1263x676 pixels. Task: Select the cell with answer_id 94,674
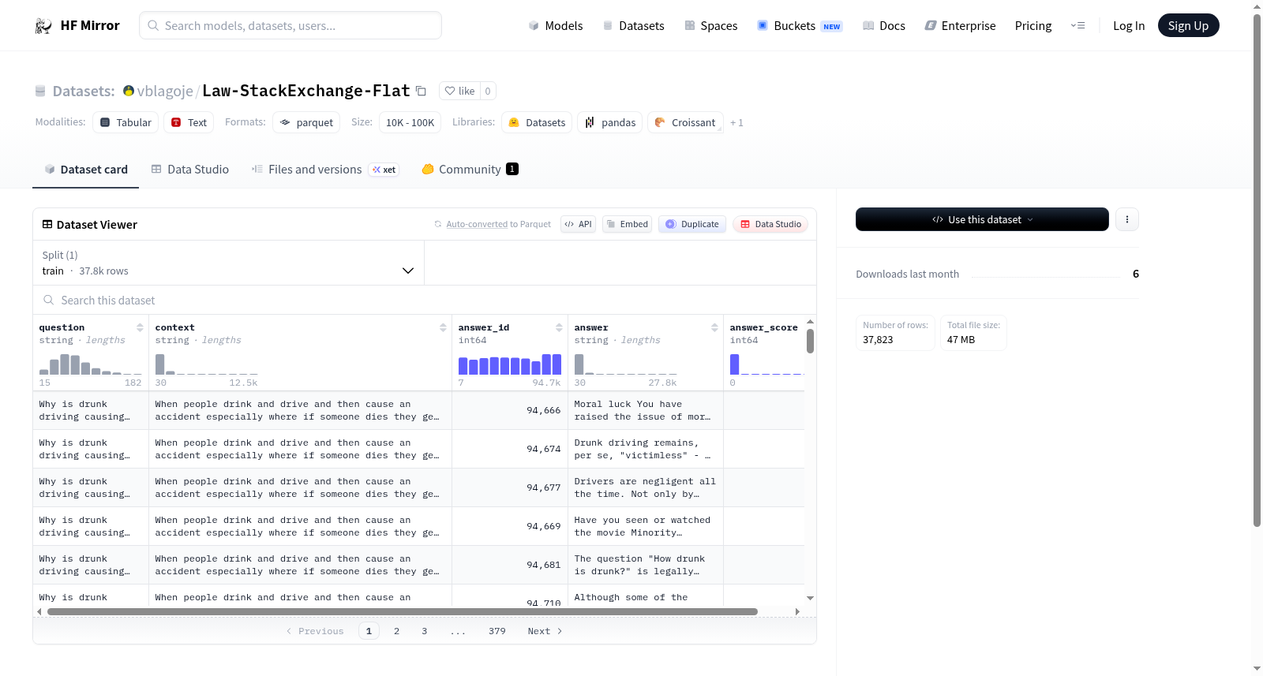click(x=510, y=449)
